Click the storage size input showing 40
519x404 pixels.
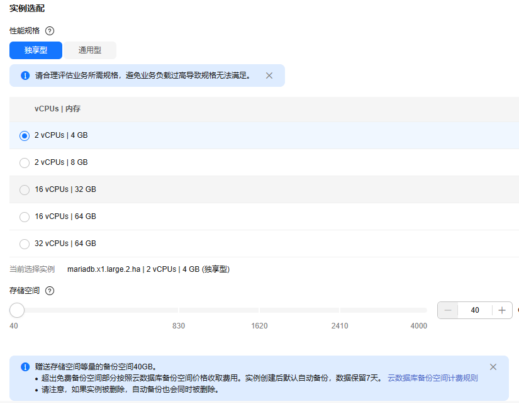[475, 310]
